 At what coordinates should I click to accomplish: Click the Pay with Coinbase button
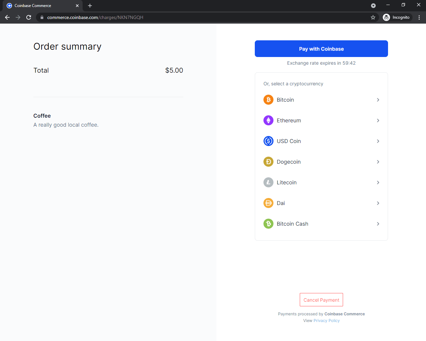pyautogui.click(x=321, y=49)
